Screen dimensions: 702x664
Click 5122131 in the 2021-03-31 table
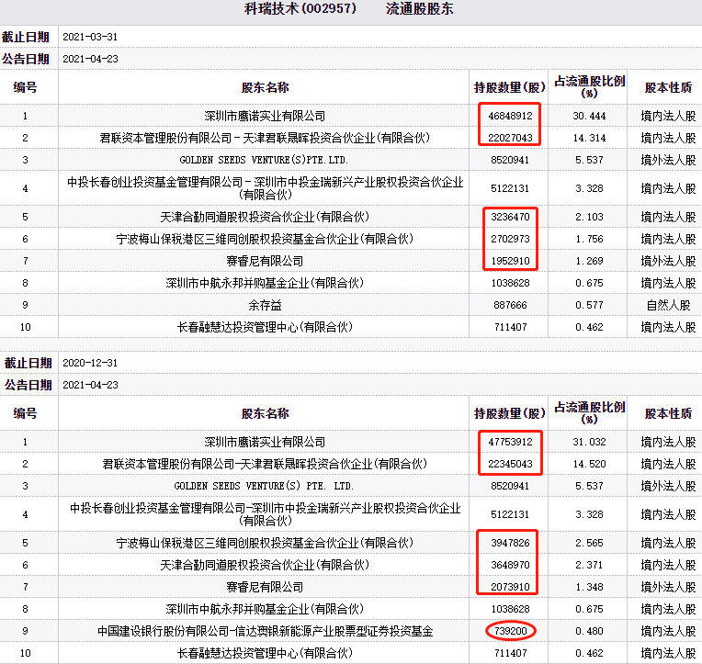[x=510, y=188]
